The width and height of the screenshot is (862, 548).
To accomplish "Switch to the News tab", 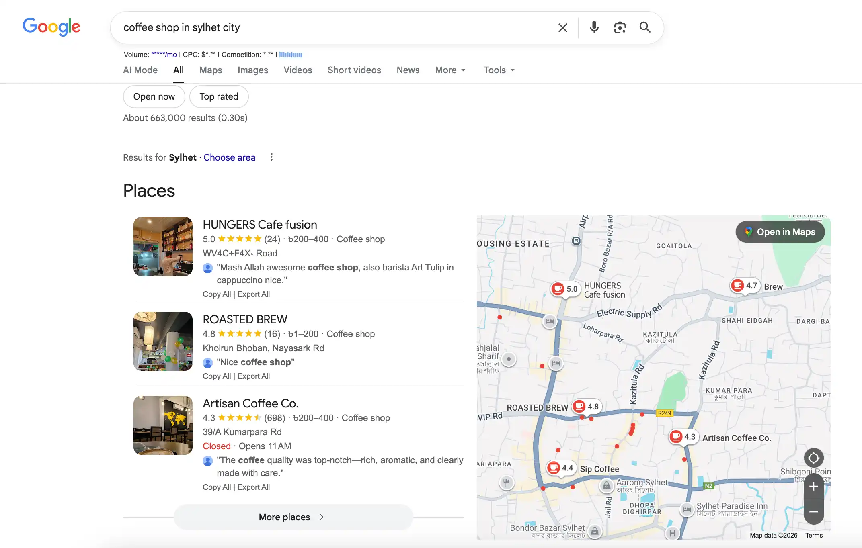I will coord(408,70).
